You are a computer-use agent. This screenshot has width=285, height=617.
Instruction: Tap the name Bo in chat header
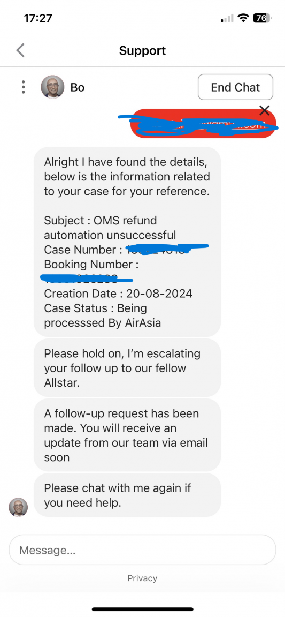click(78, 87)
